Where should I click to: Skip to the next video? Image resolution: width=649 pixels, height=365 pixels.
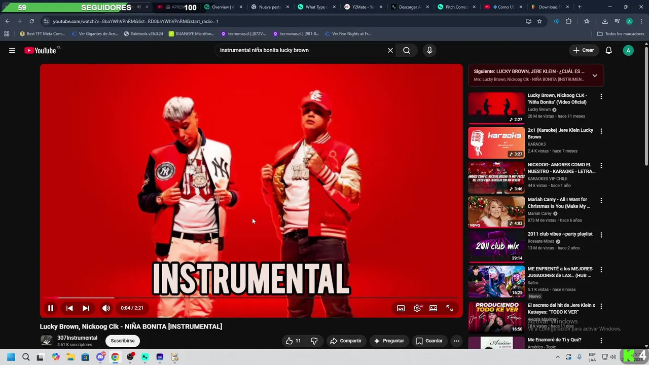(x=86, y=308)
